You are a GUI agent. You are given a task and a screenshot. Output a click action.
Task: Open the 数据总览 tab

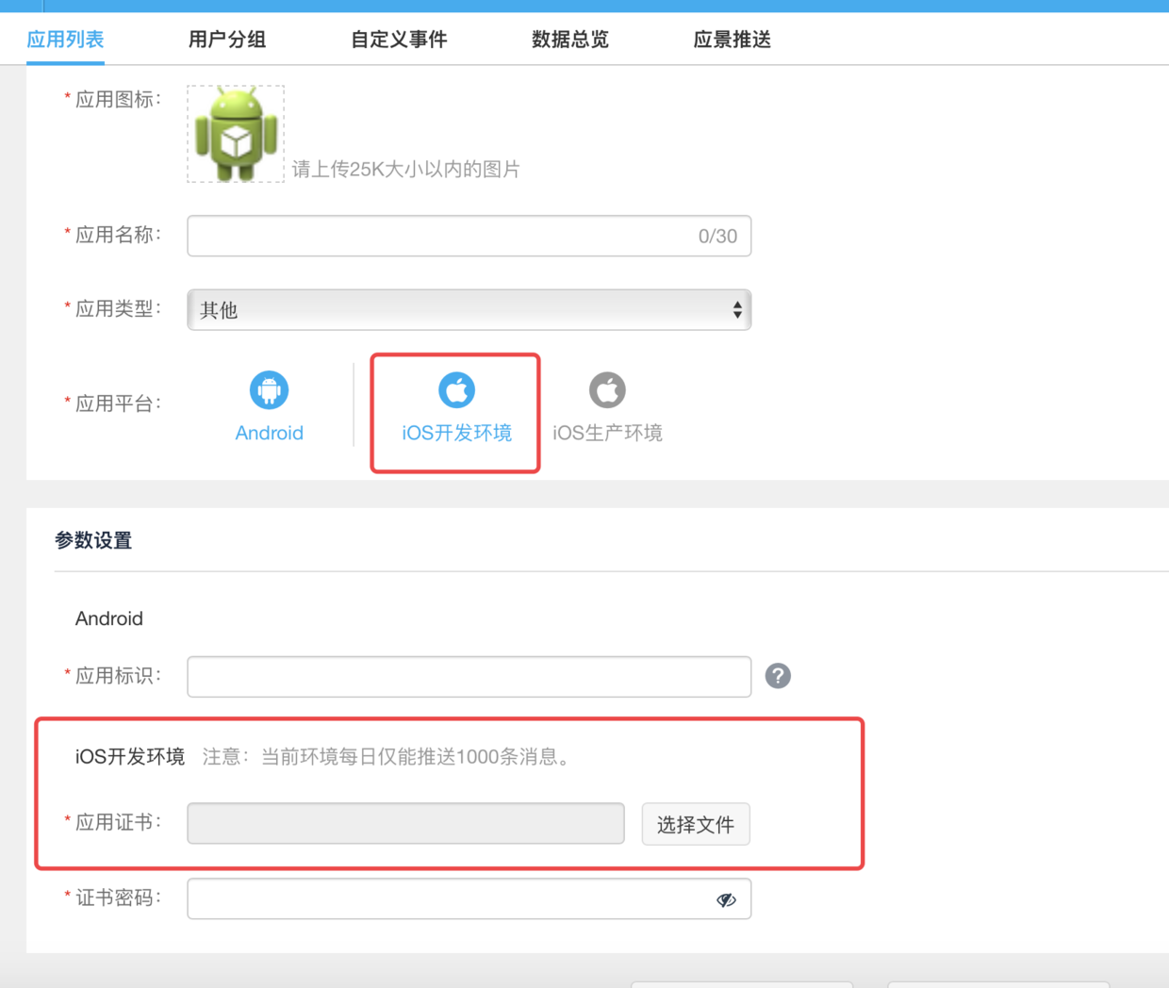569,40
